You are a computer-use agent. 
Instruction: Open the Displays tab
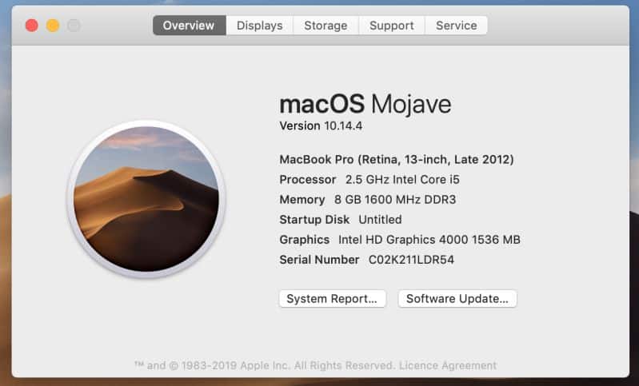260,26
